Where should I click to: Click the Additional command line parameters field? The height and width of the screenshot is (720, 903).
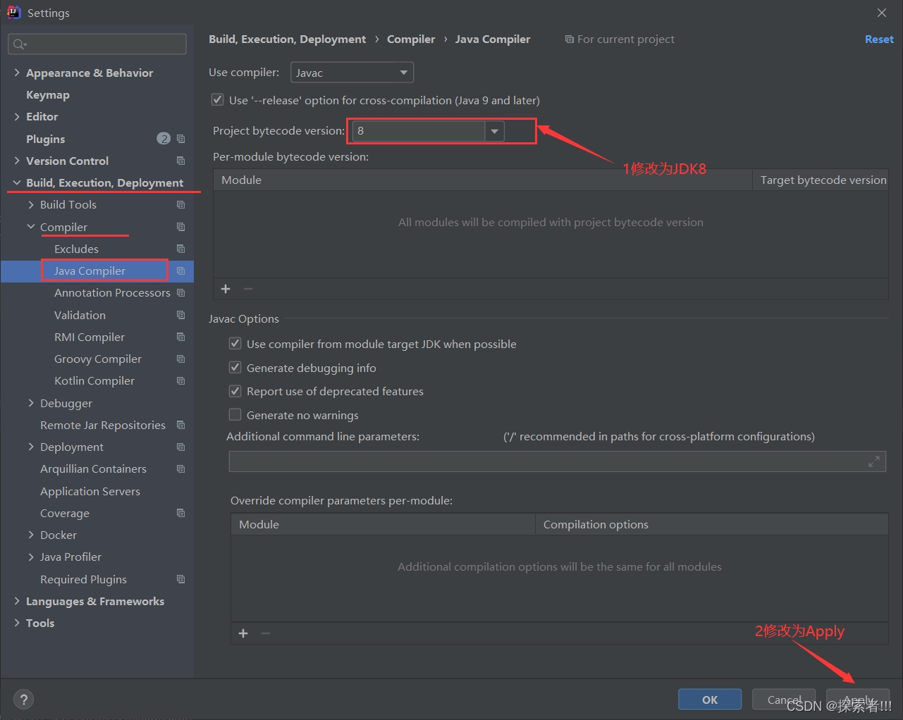(x=557, y=461)
